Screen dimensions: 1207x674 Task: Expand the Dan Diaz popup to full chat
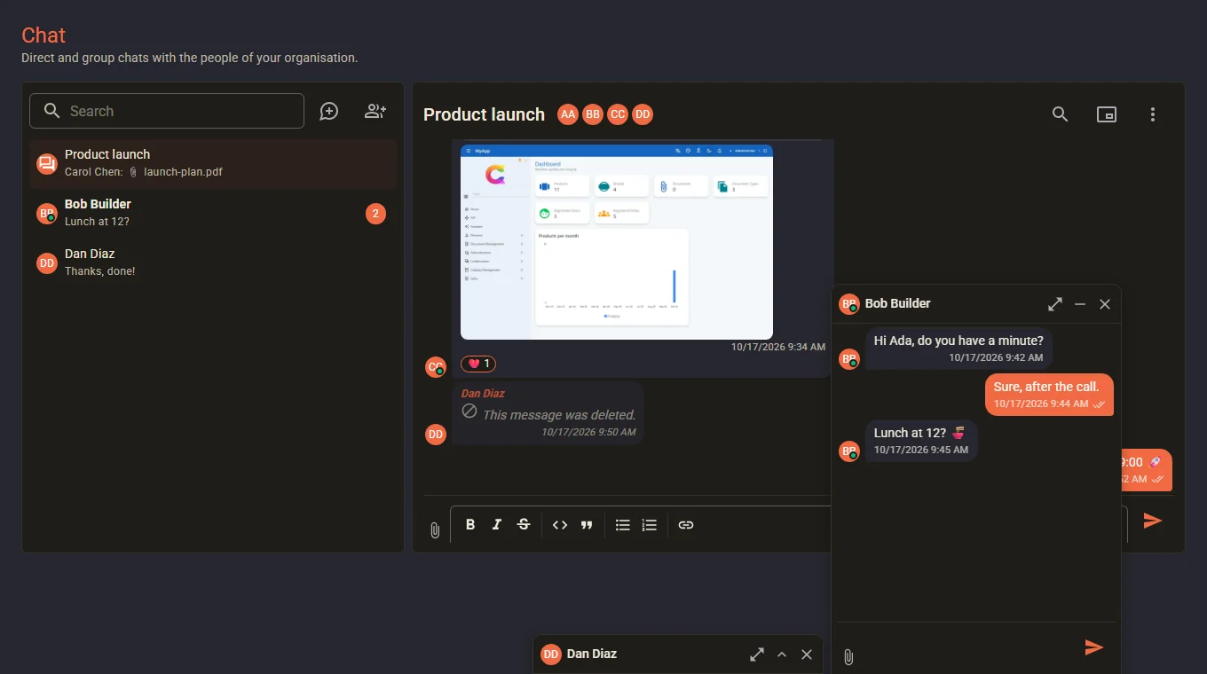tap(757, 654)
